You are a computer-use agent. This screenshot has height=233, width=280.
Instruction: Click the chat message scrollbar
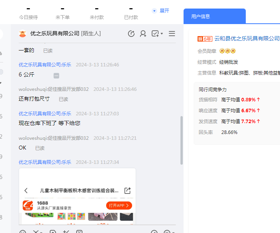pos(182,140)
